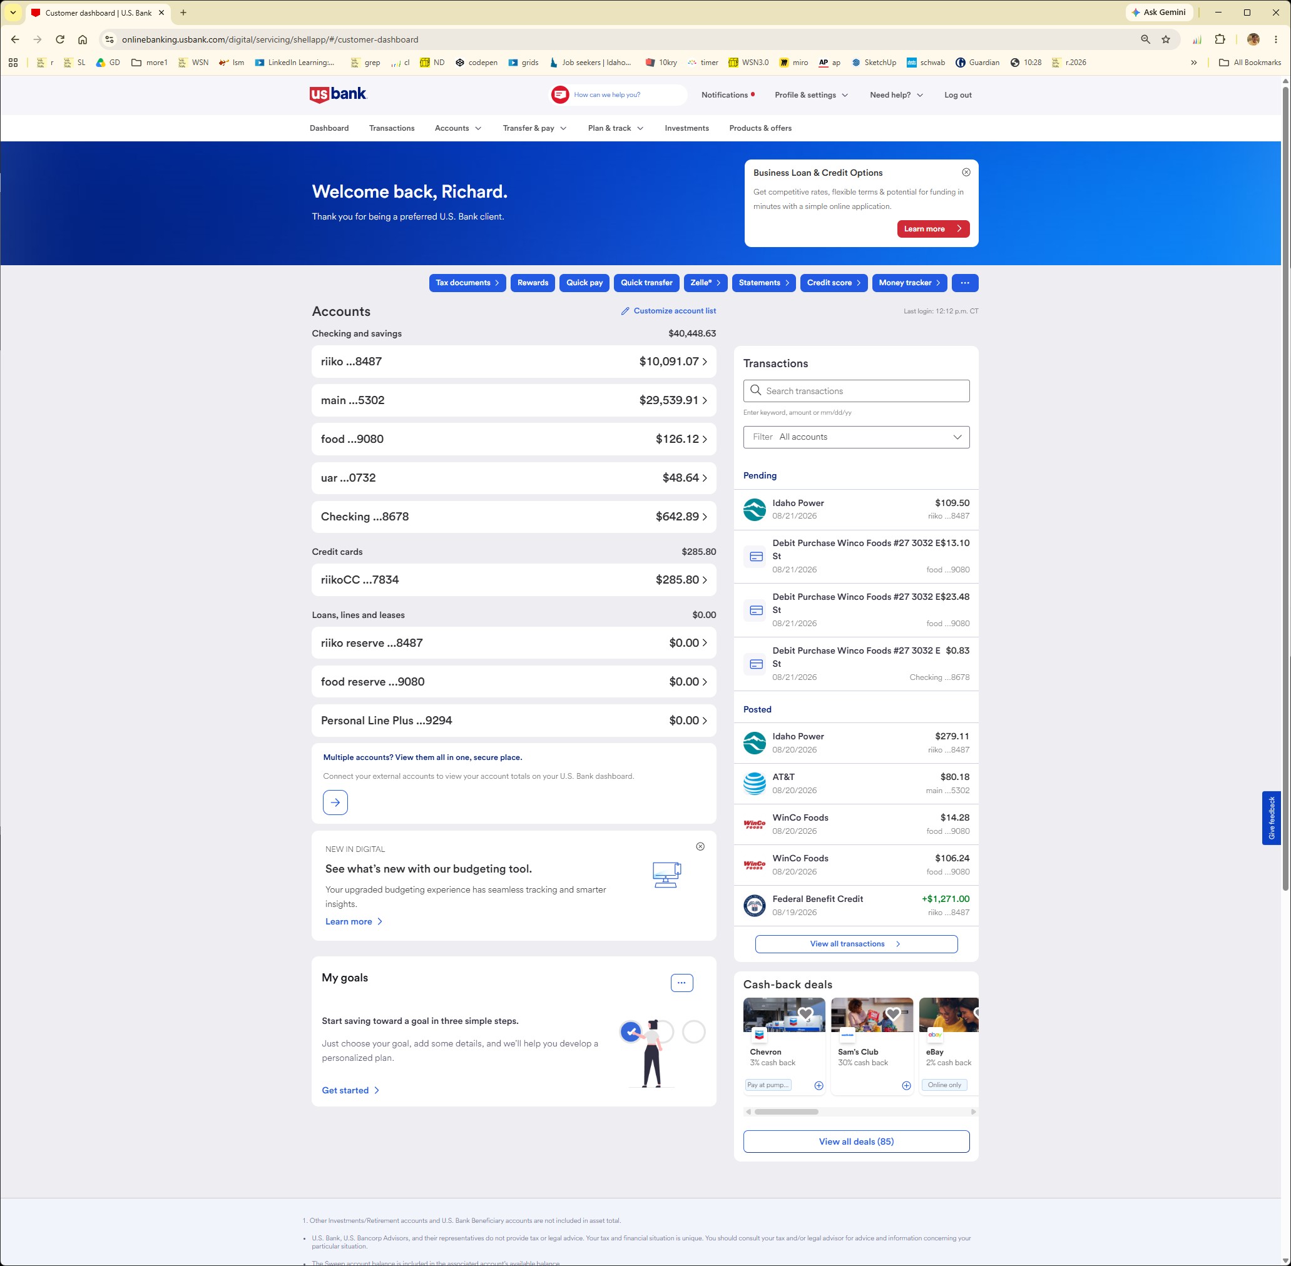1291x1266 pixels.
Task: Click Get started under My goals
Action: point(350,1090)
